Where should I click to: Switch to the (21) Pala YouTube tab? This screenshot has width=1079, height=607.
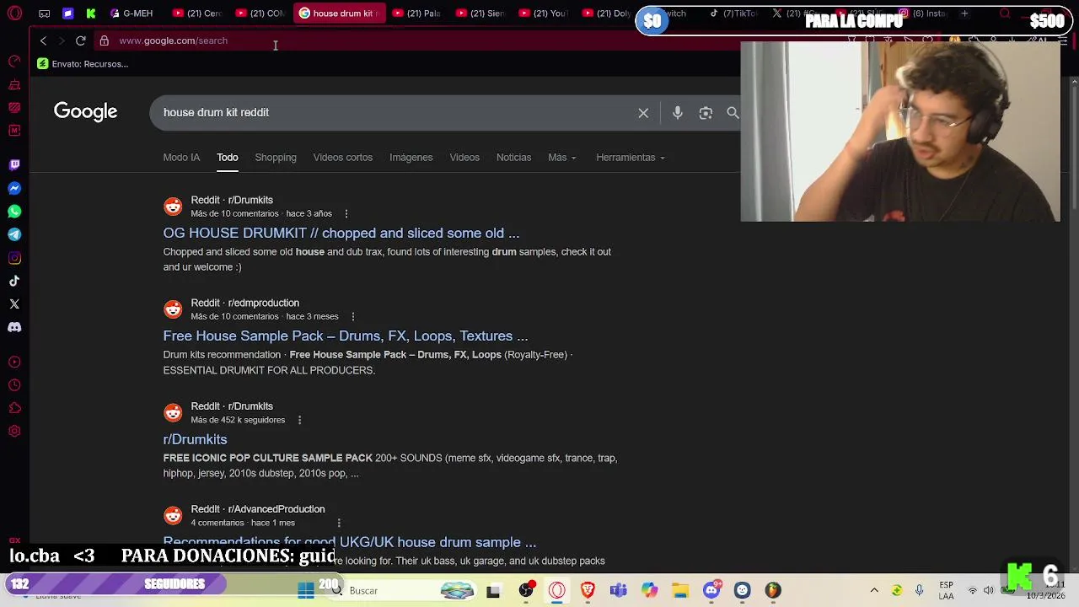416,13
